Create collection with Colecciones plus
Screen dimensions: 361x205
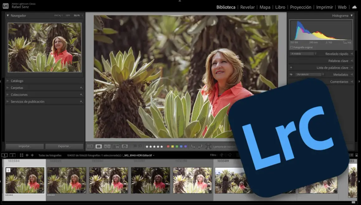[81, 95]
